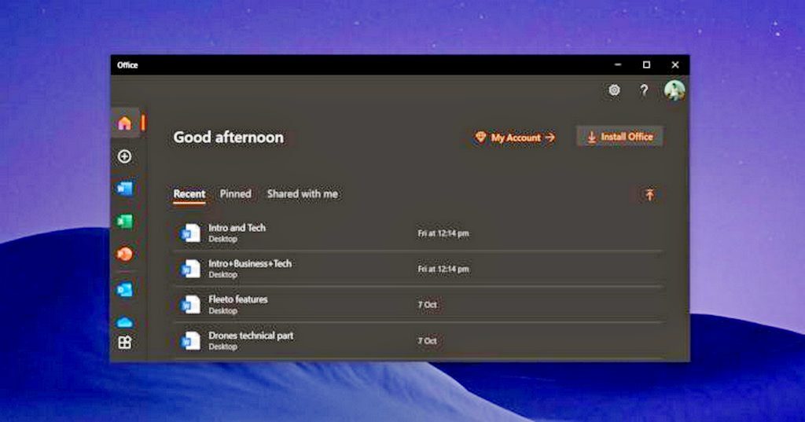Switch to Shared with me tab
This screenshot has width=805, height=422.
pos(303,194)
